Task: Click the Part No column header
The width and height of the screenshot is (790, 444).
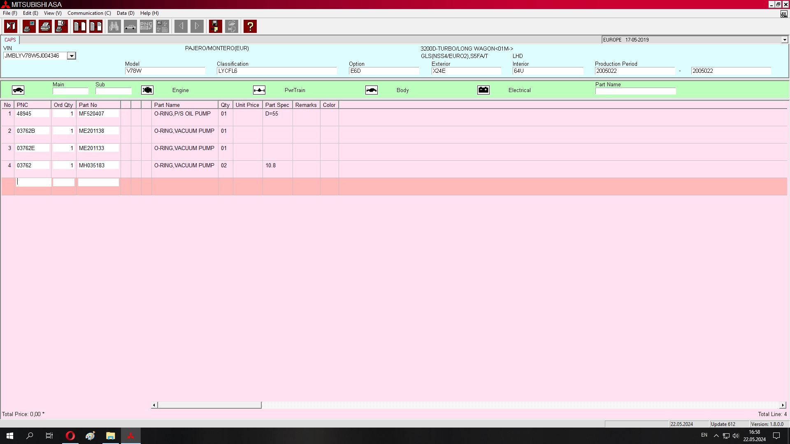Action: [x=98, y=105]
